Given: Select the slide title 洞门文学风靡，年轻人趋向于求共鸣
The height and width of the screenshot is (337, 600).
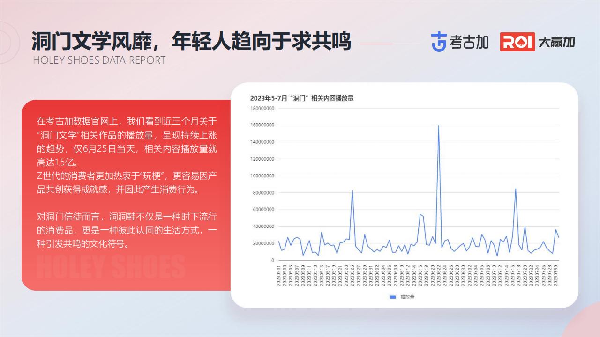Looking at the screenshot, I should coord(191,41).
